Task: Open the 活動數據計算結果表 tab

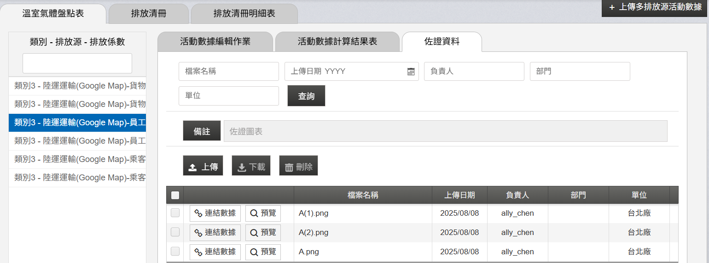Action: click(x=337, y=42)
